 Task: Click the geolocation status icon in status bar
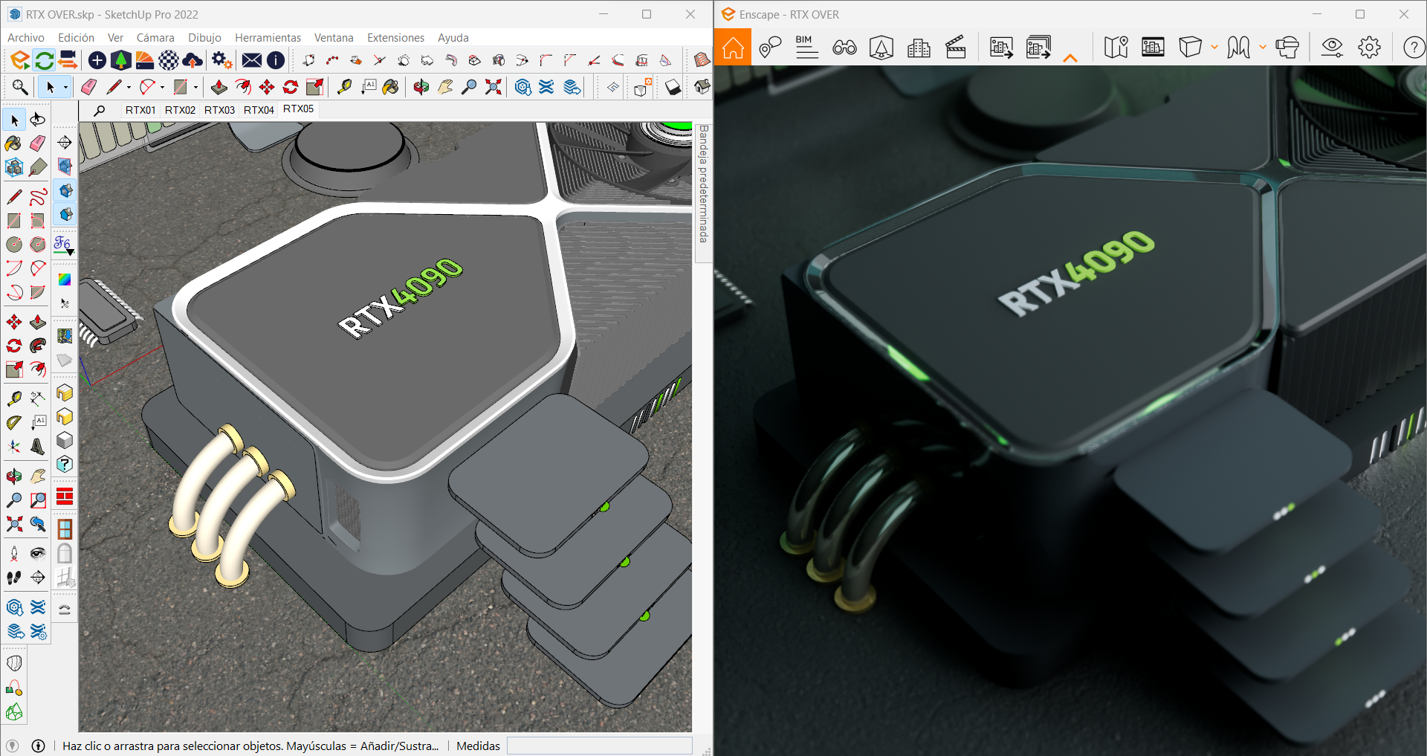(12, 746)
